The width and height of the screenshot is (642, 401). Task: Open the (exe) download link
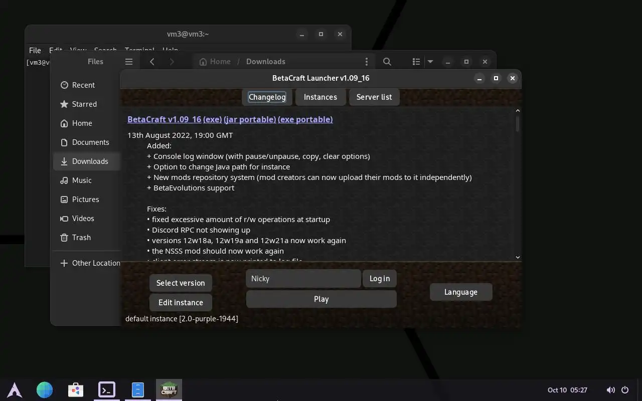(212, 119)
